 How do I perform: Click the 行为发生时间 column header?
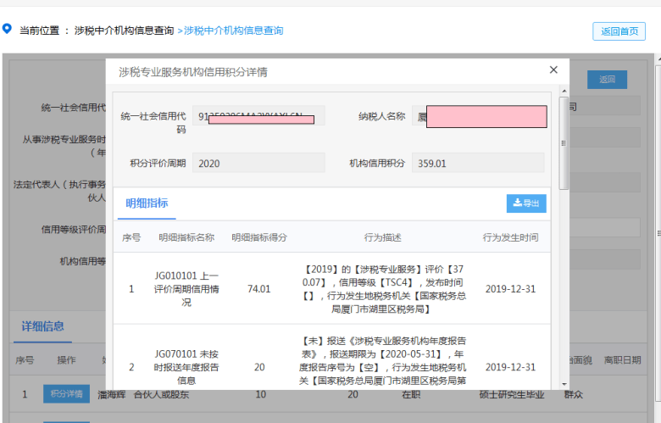[510, 237]
